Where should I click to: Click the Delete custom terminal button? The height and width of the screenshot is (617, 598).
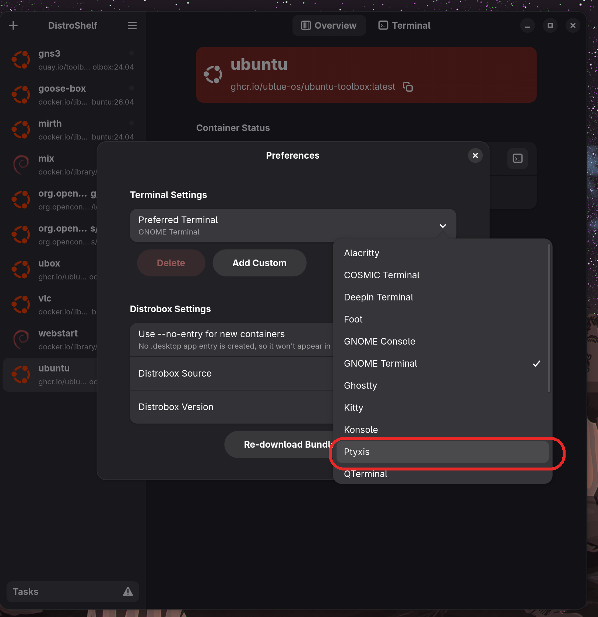(171, 263)
